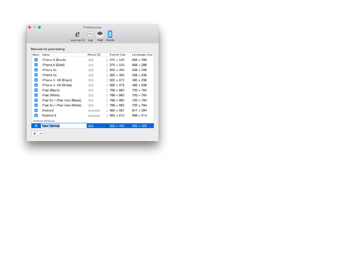Open Phone OS dropdown for Android row
Screen dimensions: 357x270
pos(98,111)
